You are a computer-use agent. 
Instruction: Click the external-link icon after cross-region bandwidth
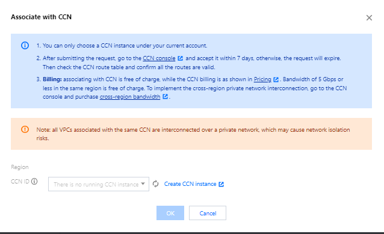(166, 96)
